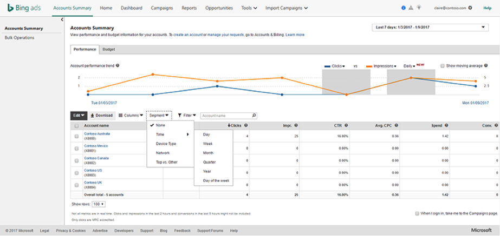500x236 pixels.
Task: Check the Contoso Canada row checkbox
Action: pyautogui.click(x=76, y=160)
